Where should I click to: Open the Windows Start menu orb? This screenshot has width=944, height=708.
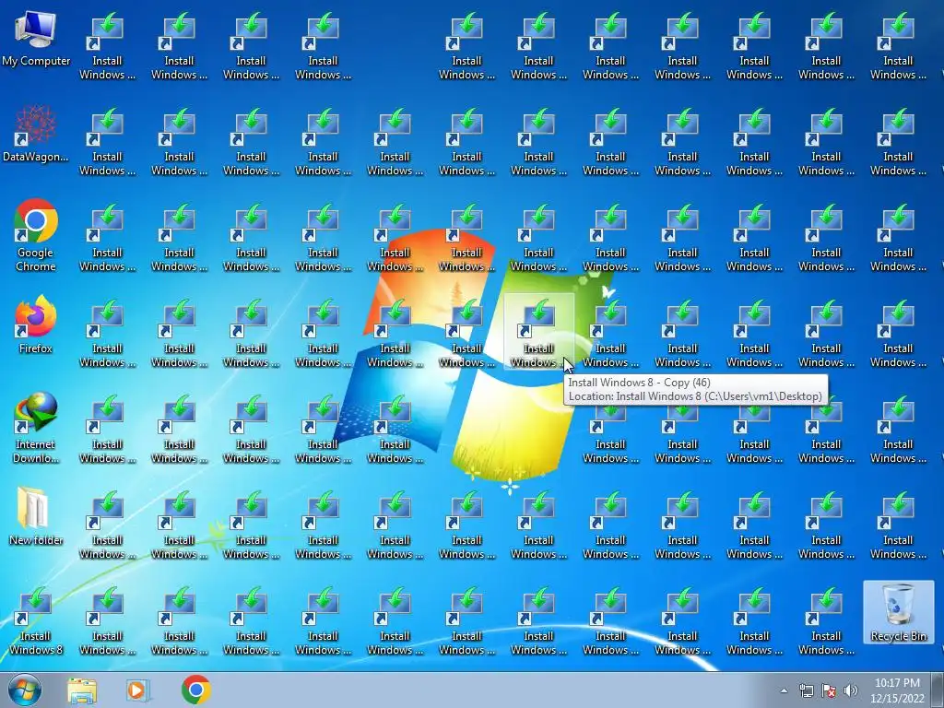(25, 690)
